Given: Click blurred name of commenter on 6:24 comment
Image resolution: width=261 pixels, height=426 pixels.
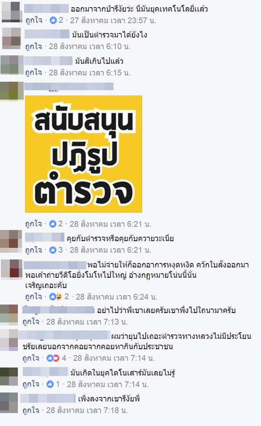Looking at the screenshot, I should [x=55, y=265].
